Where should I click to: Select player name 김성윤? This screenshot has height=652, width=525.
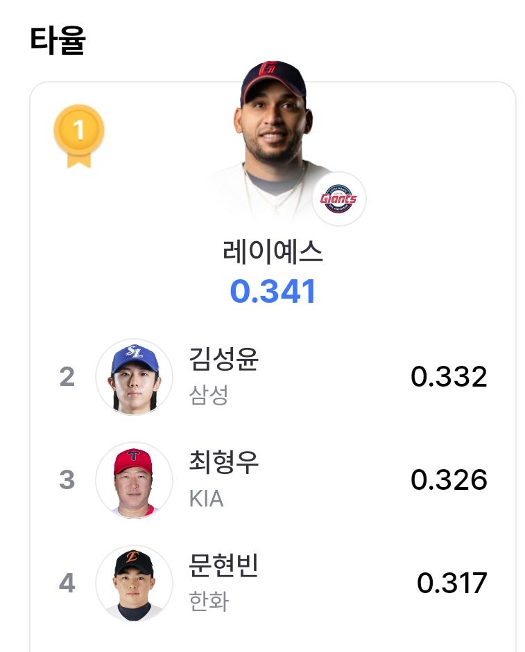pyautogui.click(x=223, y=358)
